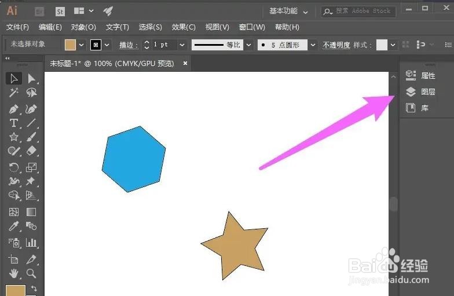Open the 效果(C) menu
Screen dimensions: 454x296
point(184,27)
